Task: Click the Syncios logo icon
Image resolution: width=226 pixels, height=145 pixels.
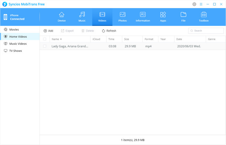Action: click(5, 4)
